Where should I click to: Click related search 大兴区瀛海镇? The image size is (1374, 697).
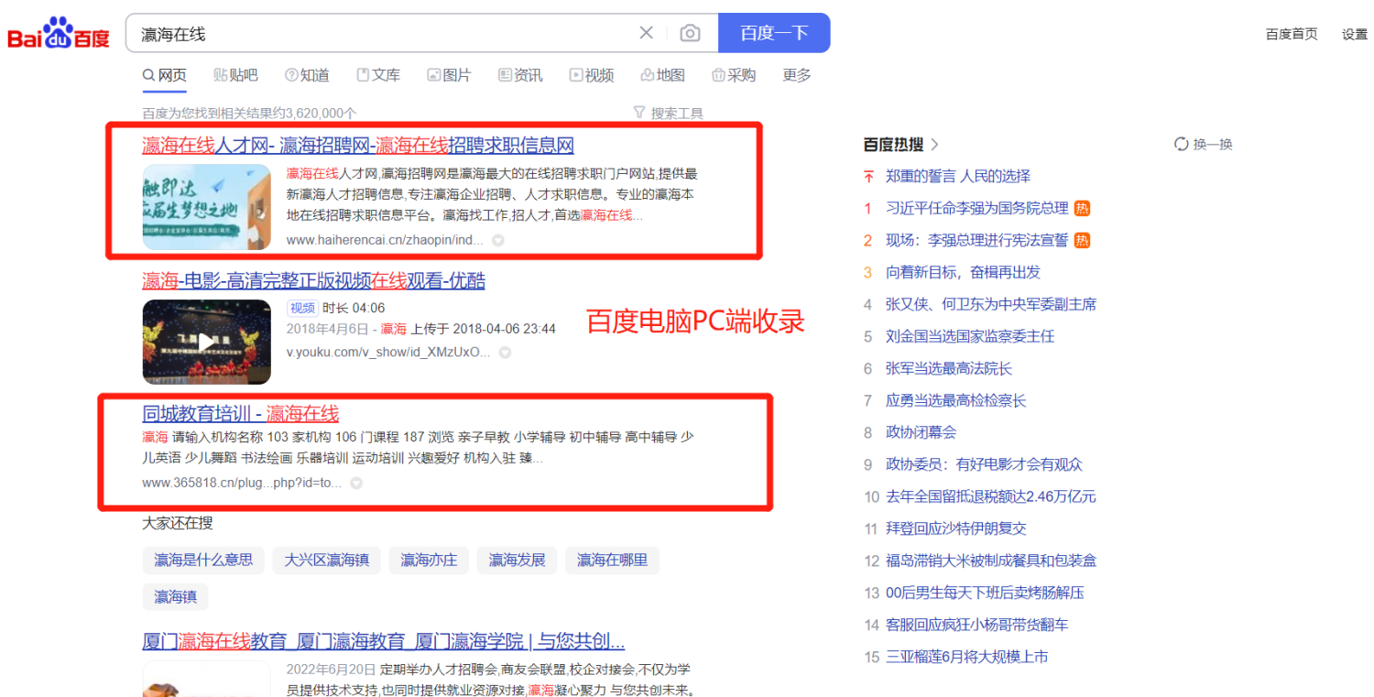[326, 560]
